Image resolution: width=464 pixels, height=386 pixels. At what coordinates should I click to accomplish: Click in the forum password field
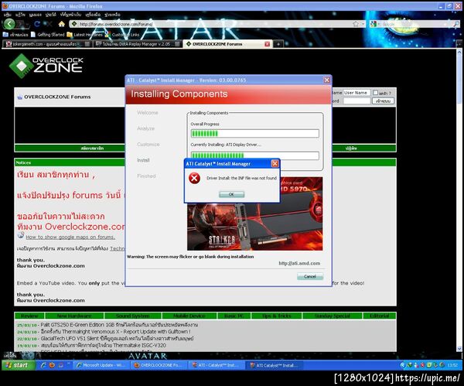click(357, 101)
